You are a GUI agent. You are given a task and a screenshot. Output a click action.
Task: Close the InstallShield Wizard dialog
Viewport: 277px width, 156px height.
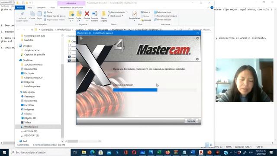(197, 33)
